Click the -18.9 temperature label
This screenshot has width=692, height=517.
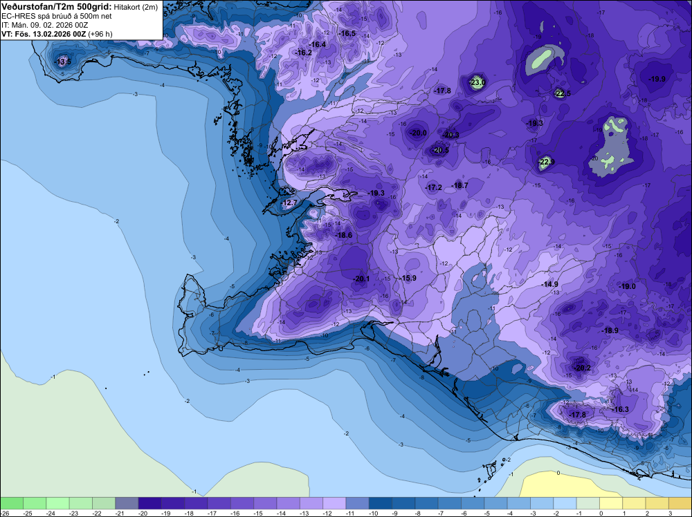(x=610, y=330)
